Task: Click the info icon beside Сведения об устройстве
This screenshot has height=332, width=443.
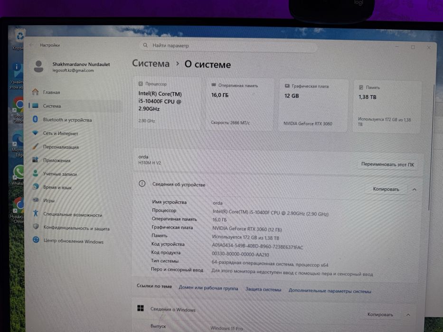Action: 142,184
